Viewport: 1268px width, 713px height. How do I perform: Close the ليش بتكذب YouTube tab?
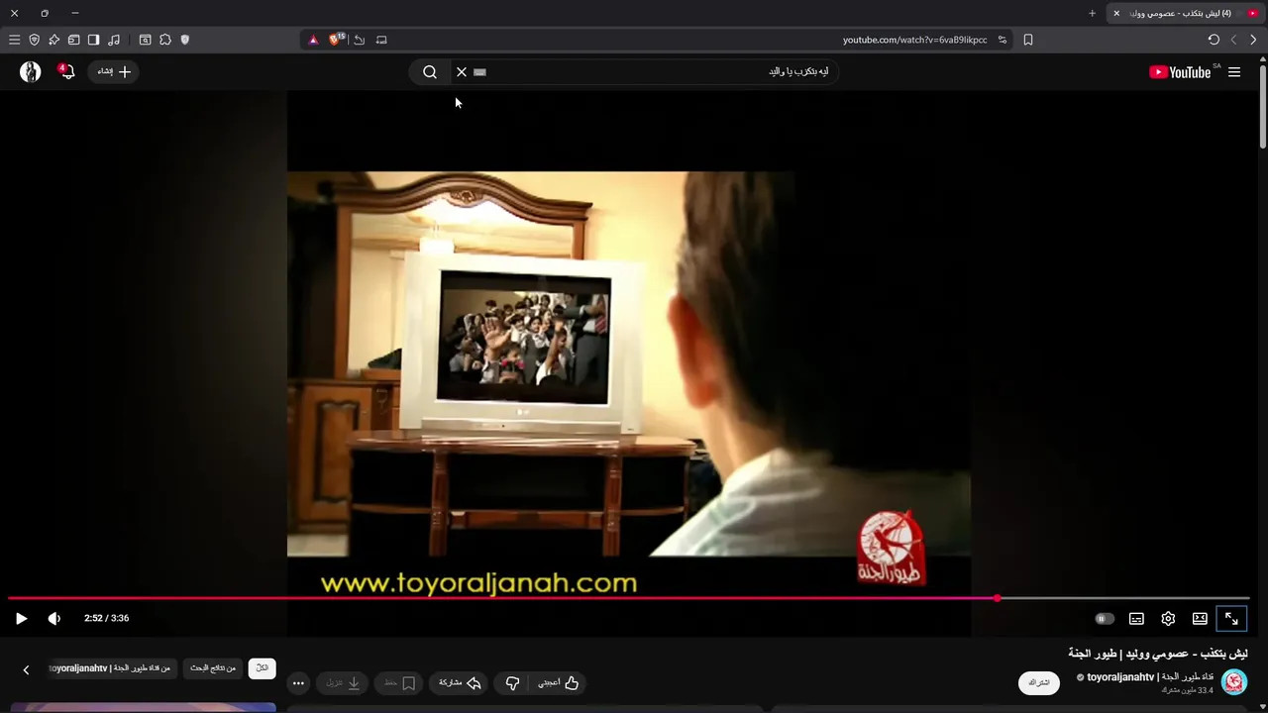tap(1116, 13)
